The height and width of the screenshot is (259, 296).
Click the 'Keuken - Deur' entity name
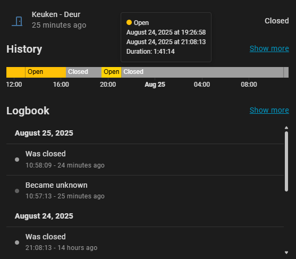(56, 14)
